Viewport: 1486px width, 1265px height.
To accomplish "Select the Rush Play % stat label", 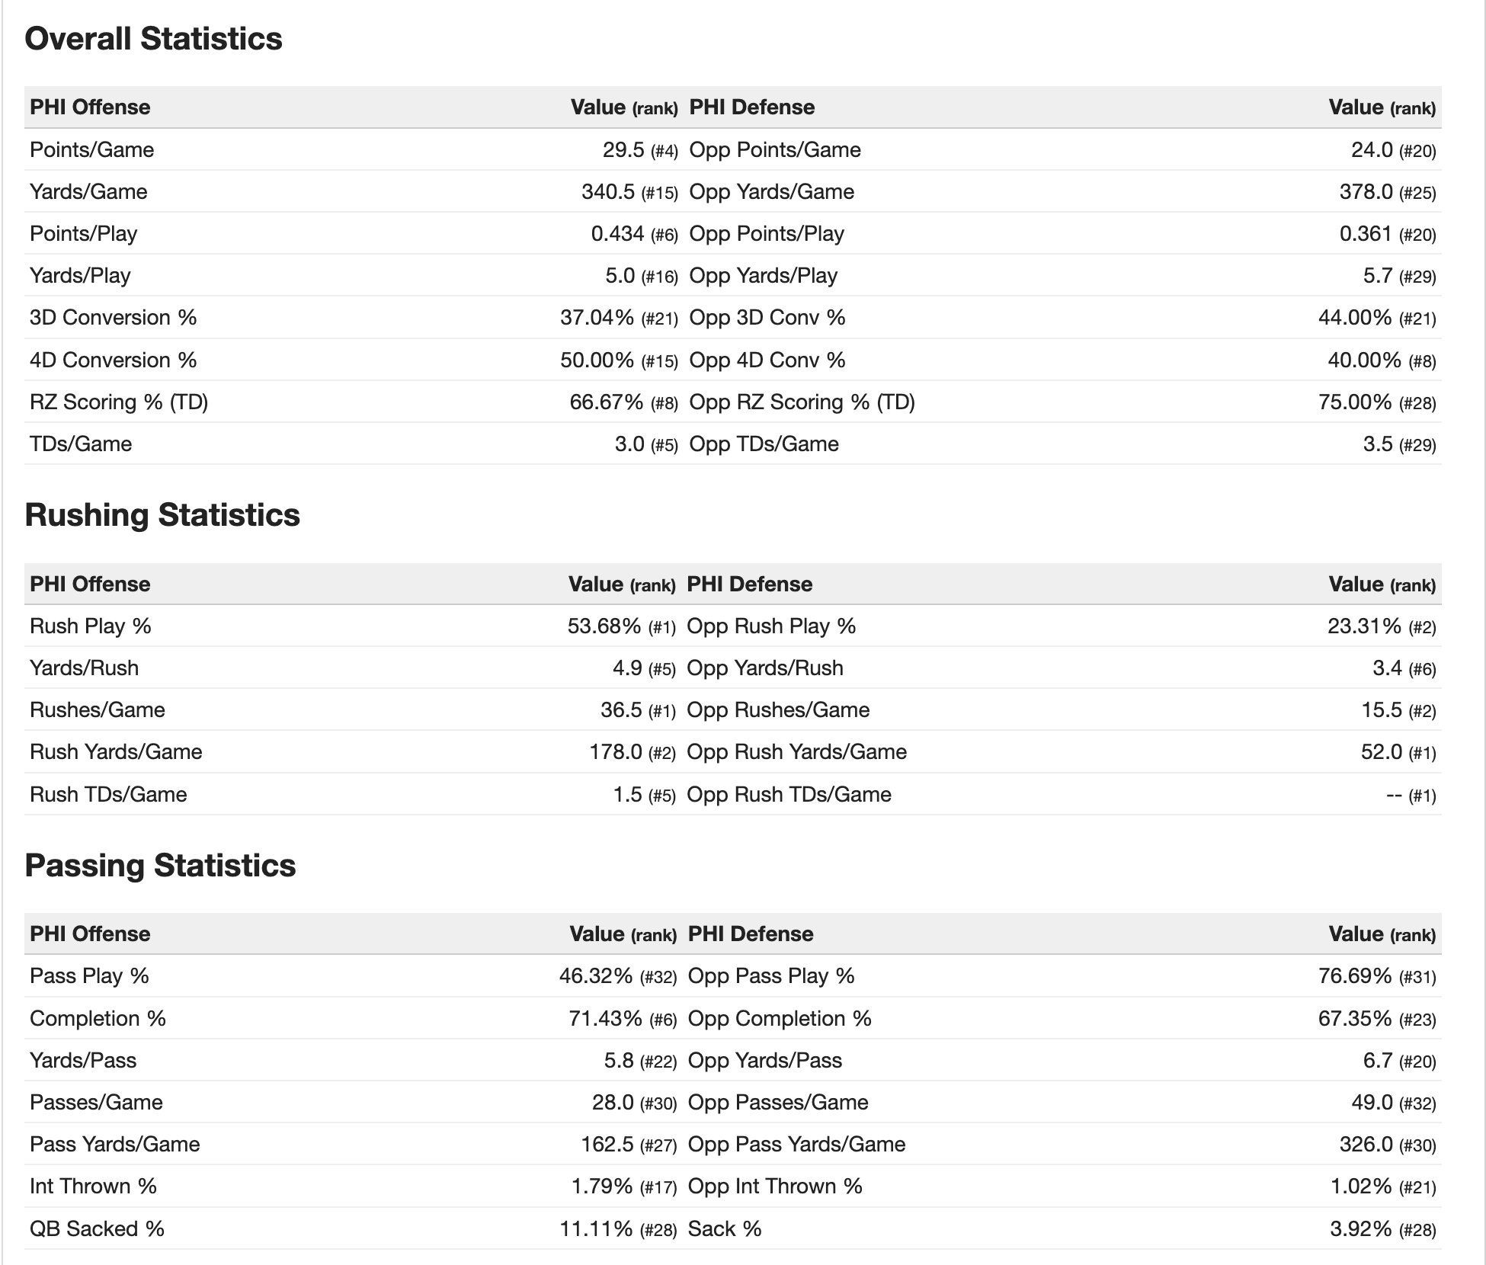I will (x=91, y=626).
